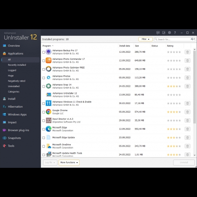Check the Ashampoo Photo Commander 17 checkbox
The height and width of the screenshot is (197, 197).
(44, 61)
